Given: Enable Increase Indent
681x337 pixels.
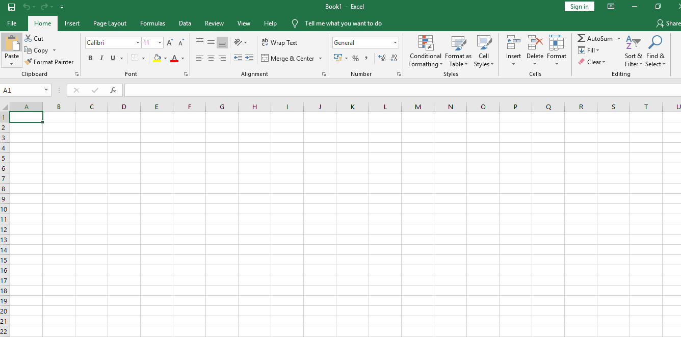Looking at the screenshot, I should (249, 58).
